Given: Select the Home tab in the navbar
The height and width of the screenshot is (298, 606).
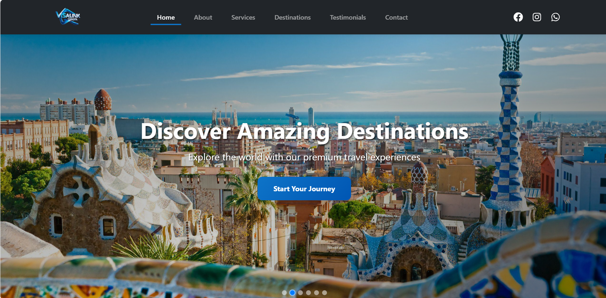Looking at the screenshot, I should tap(166, 17).
